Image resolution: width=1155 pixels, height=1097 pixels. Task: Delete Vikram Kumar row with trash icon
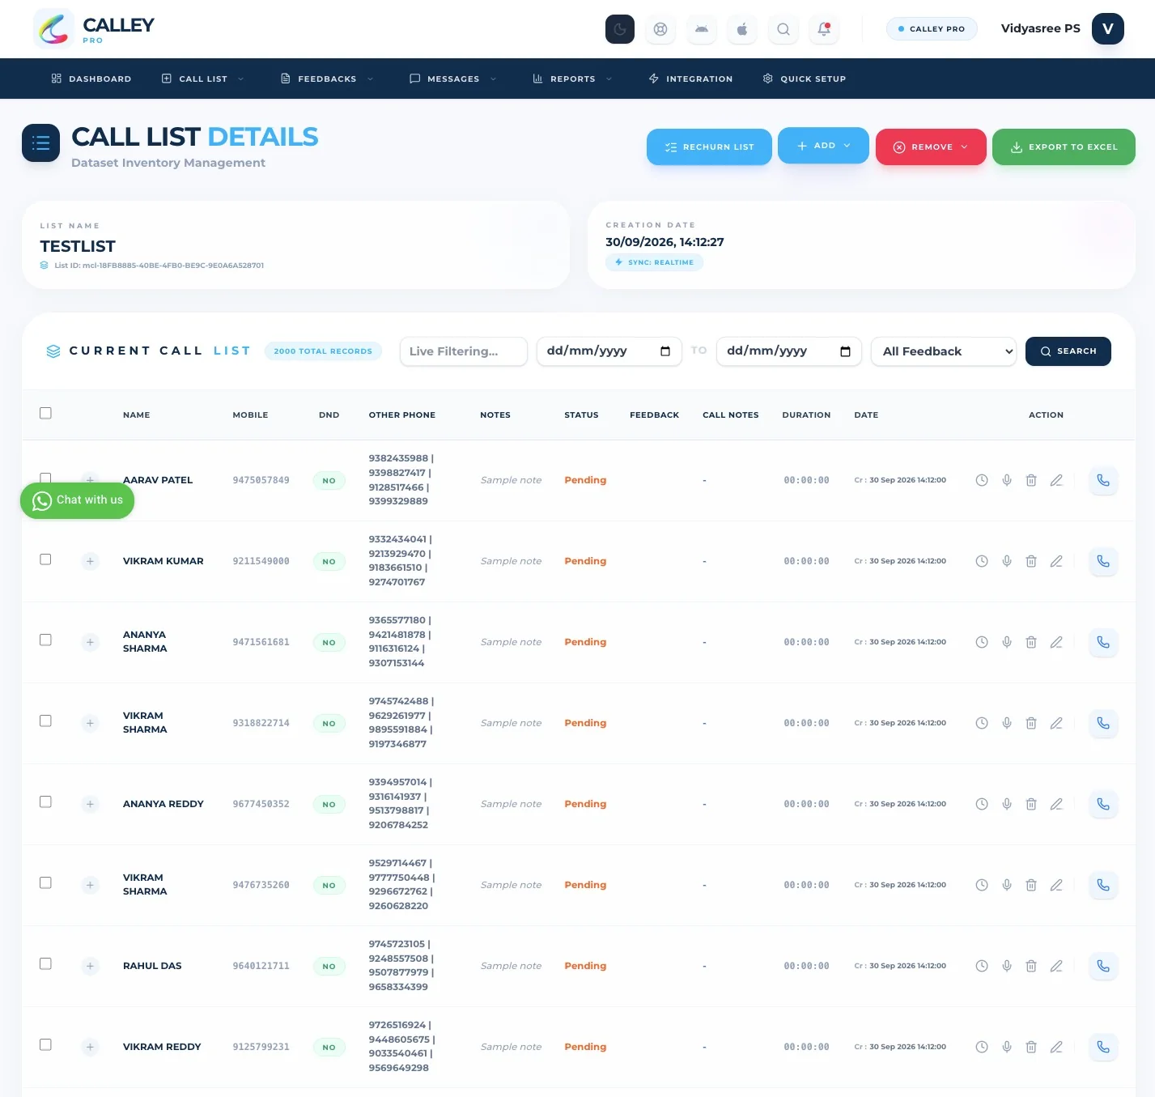tap(1031, 561)
